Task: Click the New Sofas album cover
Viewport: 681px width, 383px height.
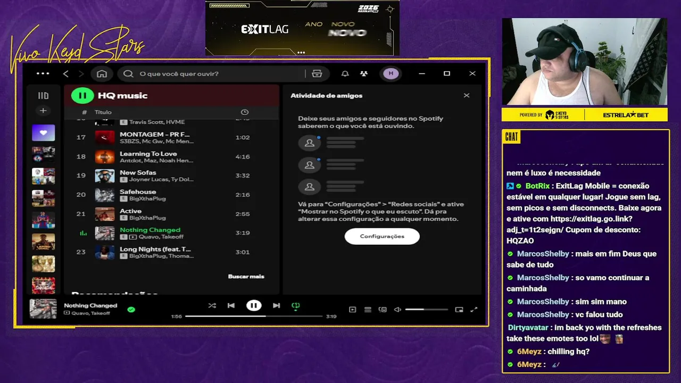Action: tap(105, 176)
